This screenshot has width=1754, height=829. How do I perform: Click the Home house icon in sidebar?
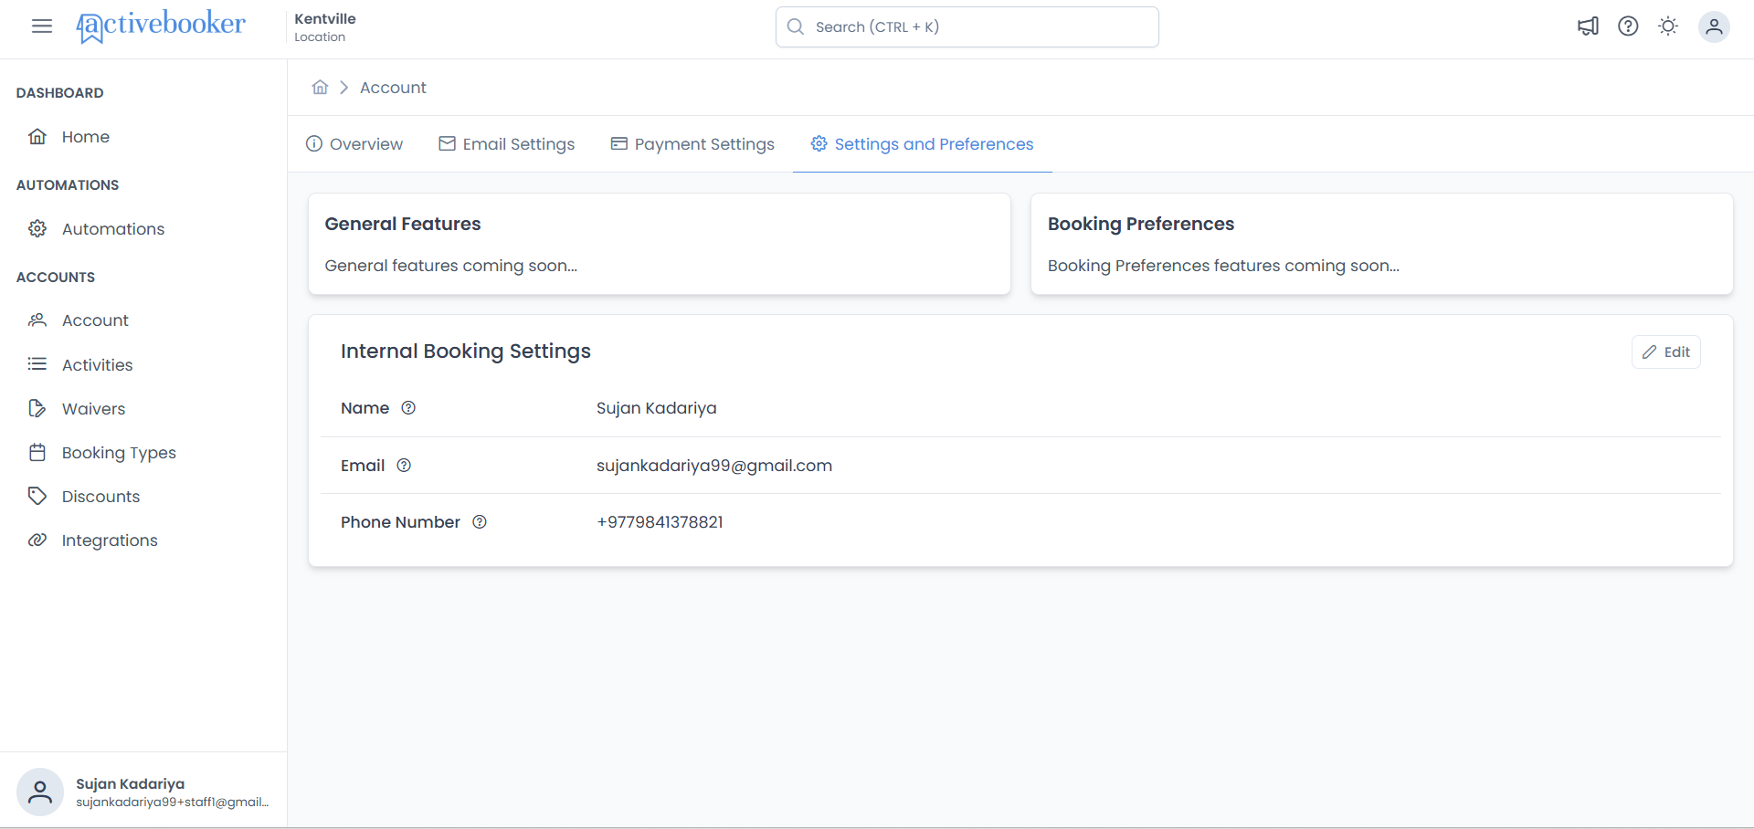[x=37, y=136]
